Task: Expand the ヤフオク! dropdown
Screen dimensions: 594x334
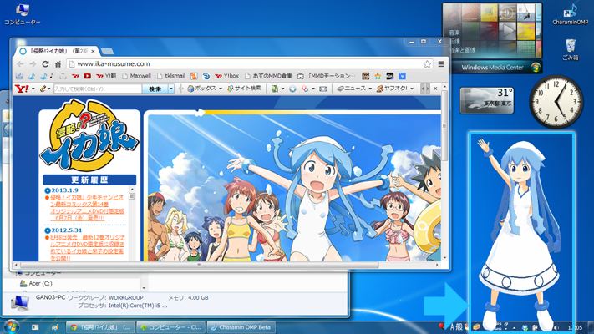Action: 412,89
